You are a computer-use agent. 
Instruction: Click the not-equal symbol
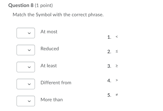click(x=117, y=95)
